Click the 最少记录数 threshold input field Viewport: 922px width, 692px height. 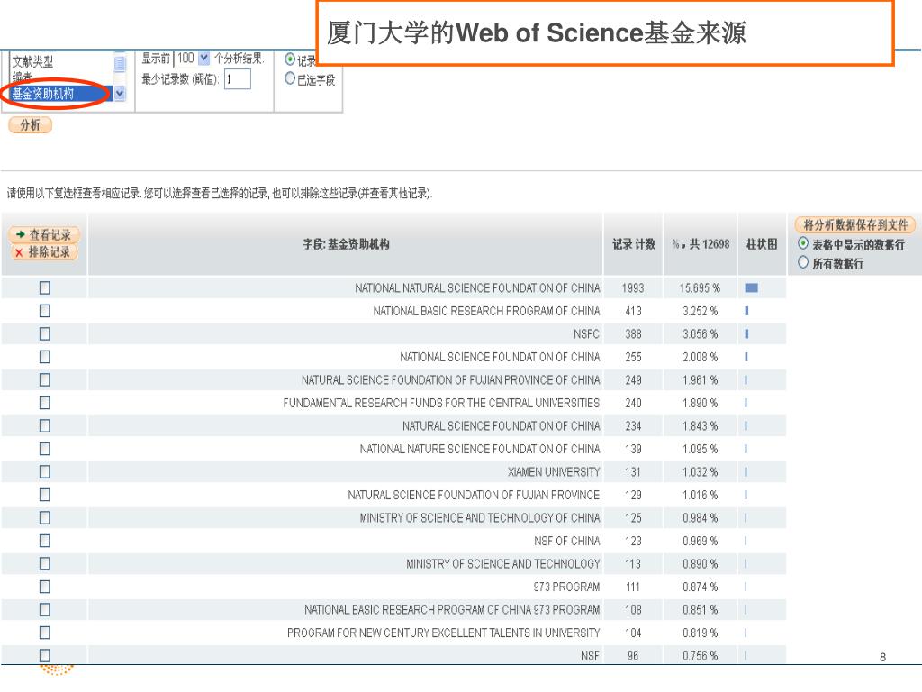238,79
